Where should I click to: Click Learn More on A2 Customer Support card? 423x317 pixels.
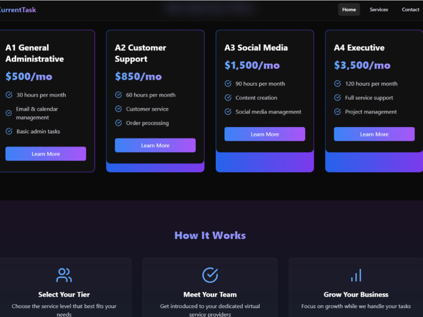point(155,145)
